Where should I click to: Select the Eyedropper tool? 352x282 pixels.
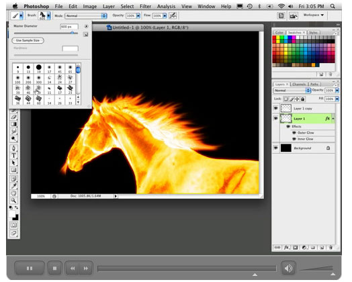click(x=13, y=186)
